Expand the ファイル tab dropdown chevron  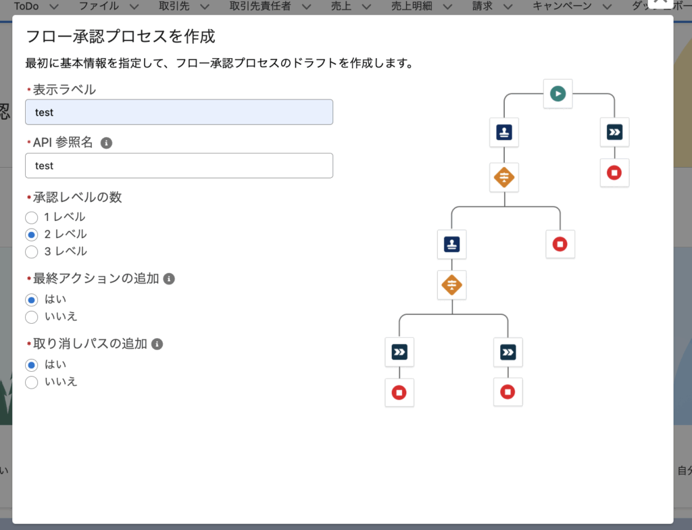pyautogui.click(x=134, y=7)
